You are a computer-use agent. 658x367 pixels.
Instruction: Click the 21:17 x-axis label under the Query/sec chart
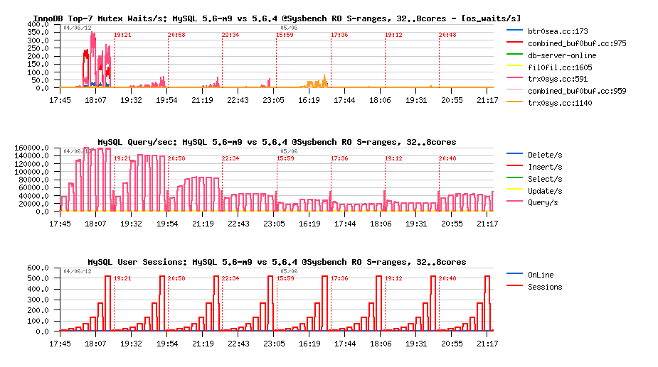tap(487, 224)
